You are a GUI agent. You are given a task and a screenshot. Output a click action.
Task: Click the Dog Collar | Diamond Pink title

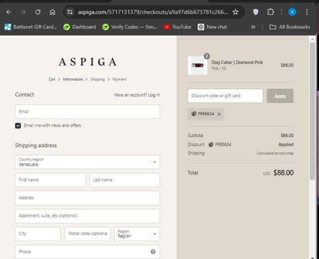(x=237, y=62)
